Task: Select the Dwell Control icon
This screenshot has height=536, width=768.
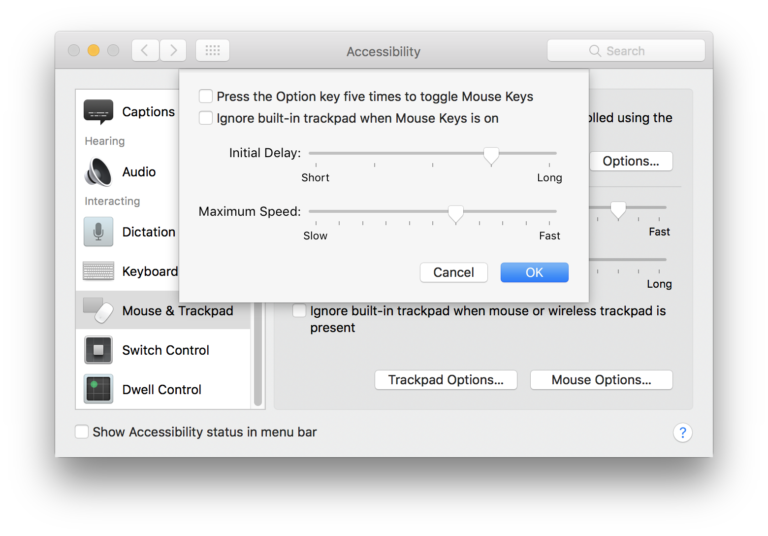Action: pos(98,389)
